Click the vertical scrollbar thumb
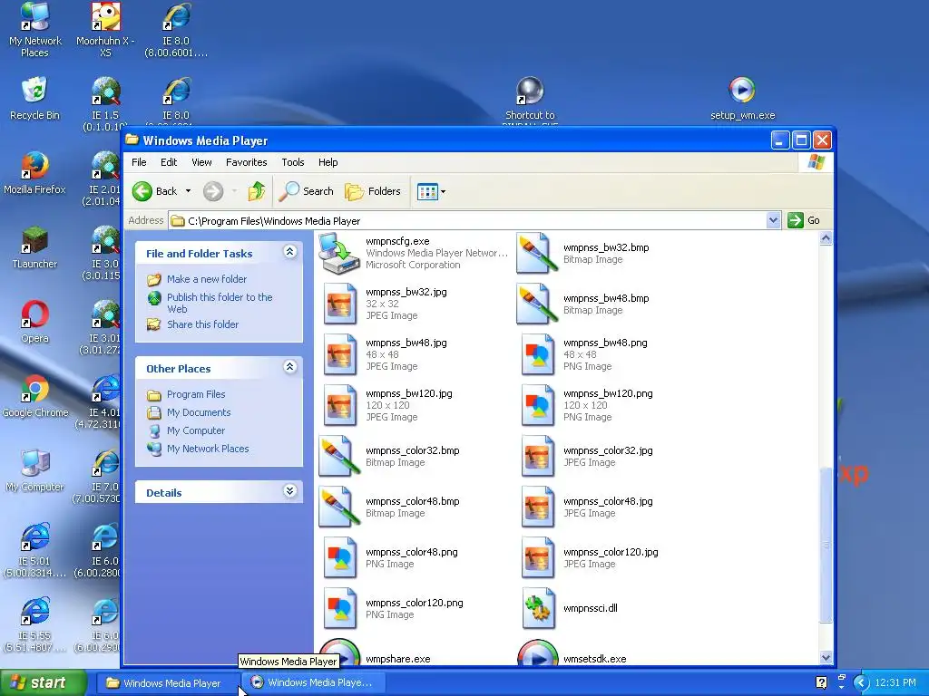This screenshot has height=696, width=929. [826, 545]
